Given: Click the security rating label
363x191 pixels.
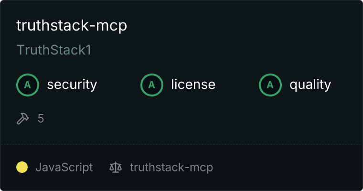Looking at the screenshot, I should 72,85.
